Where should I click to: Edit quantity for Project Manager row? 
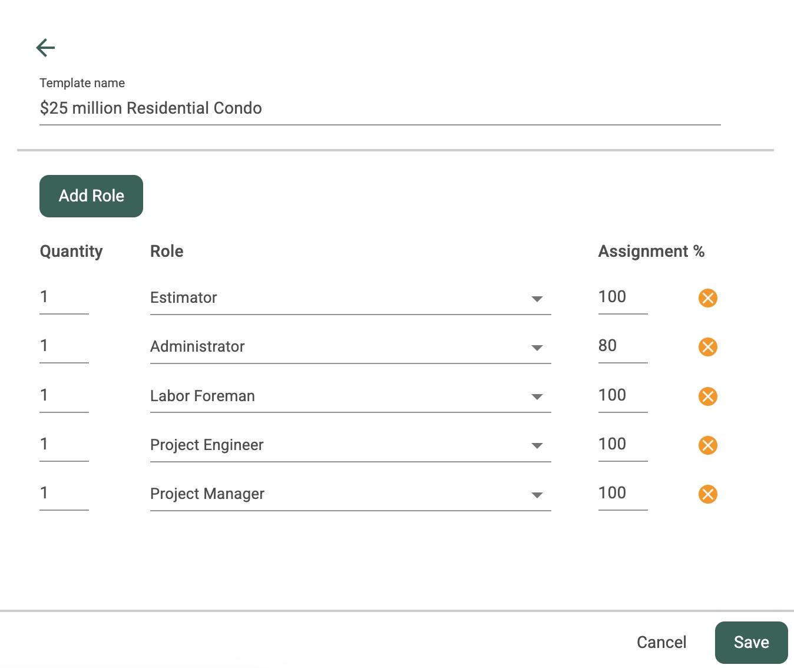coord(64,494)
